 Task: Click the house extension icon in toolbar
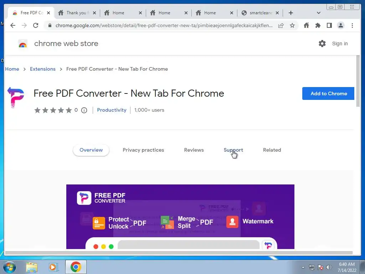coord(306,25)
